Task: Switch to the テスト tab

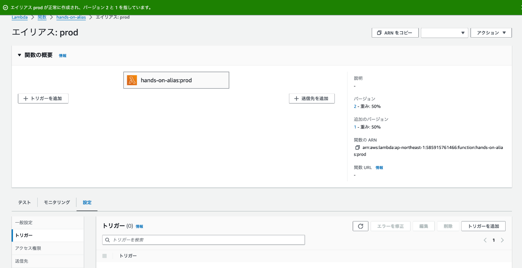Action: coord(25,202)
